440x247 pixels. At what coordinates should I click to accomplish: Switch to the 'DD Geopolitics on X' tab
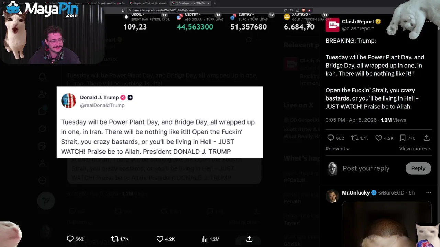point(107,3)
